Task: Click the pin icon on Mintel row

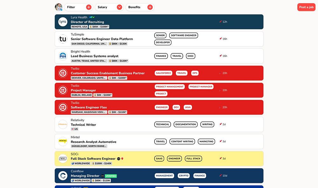Action: coord(220,141)
